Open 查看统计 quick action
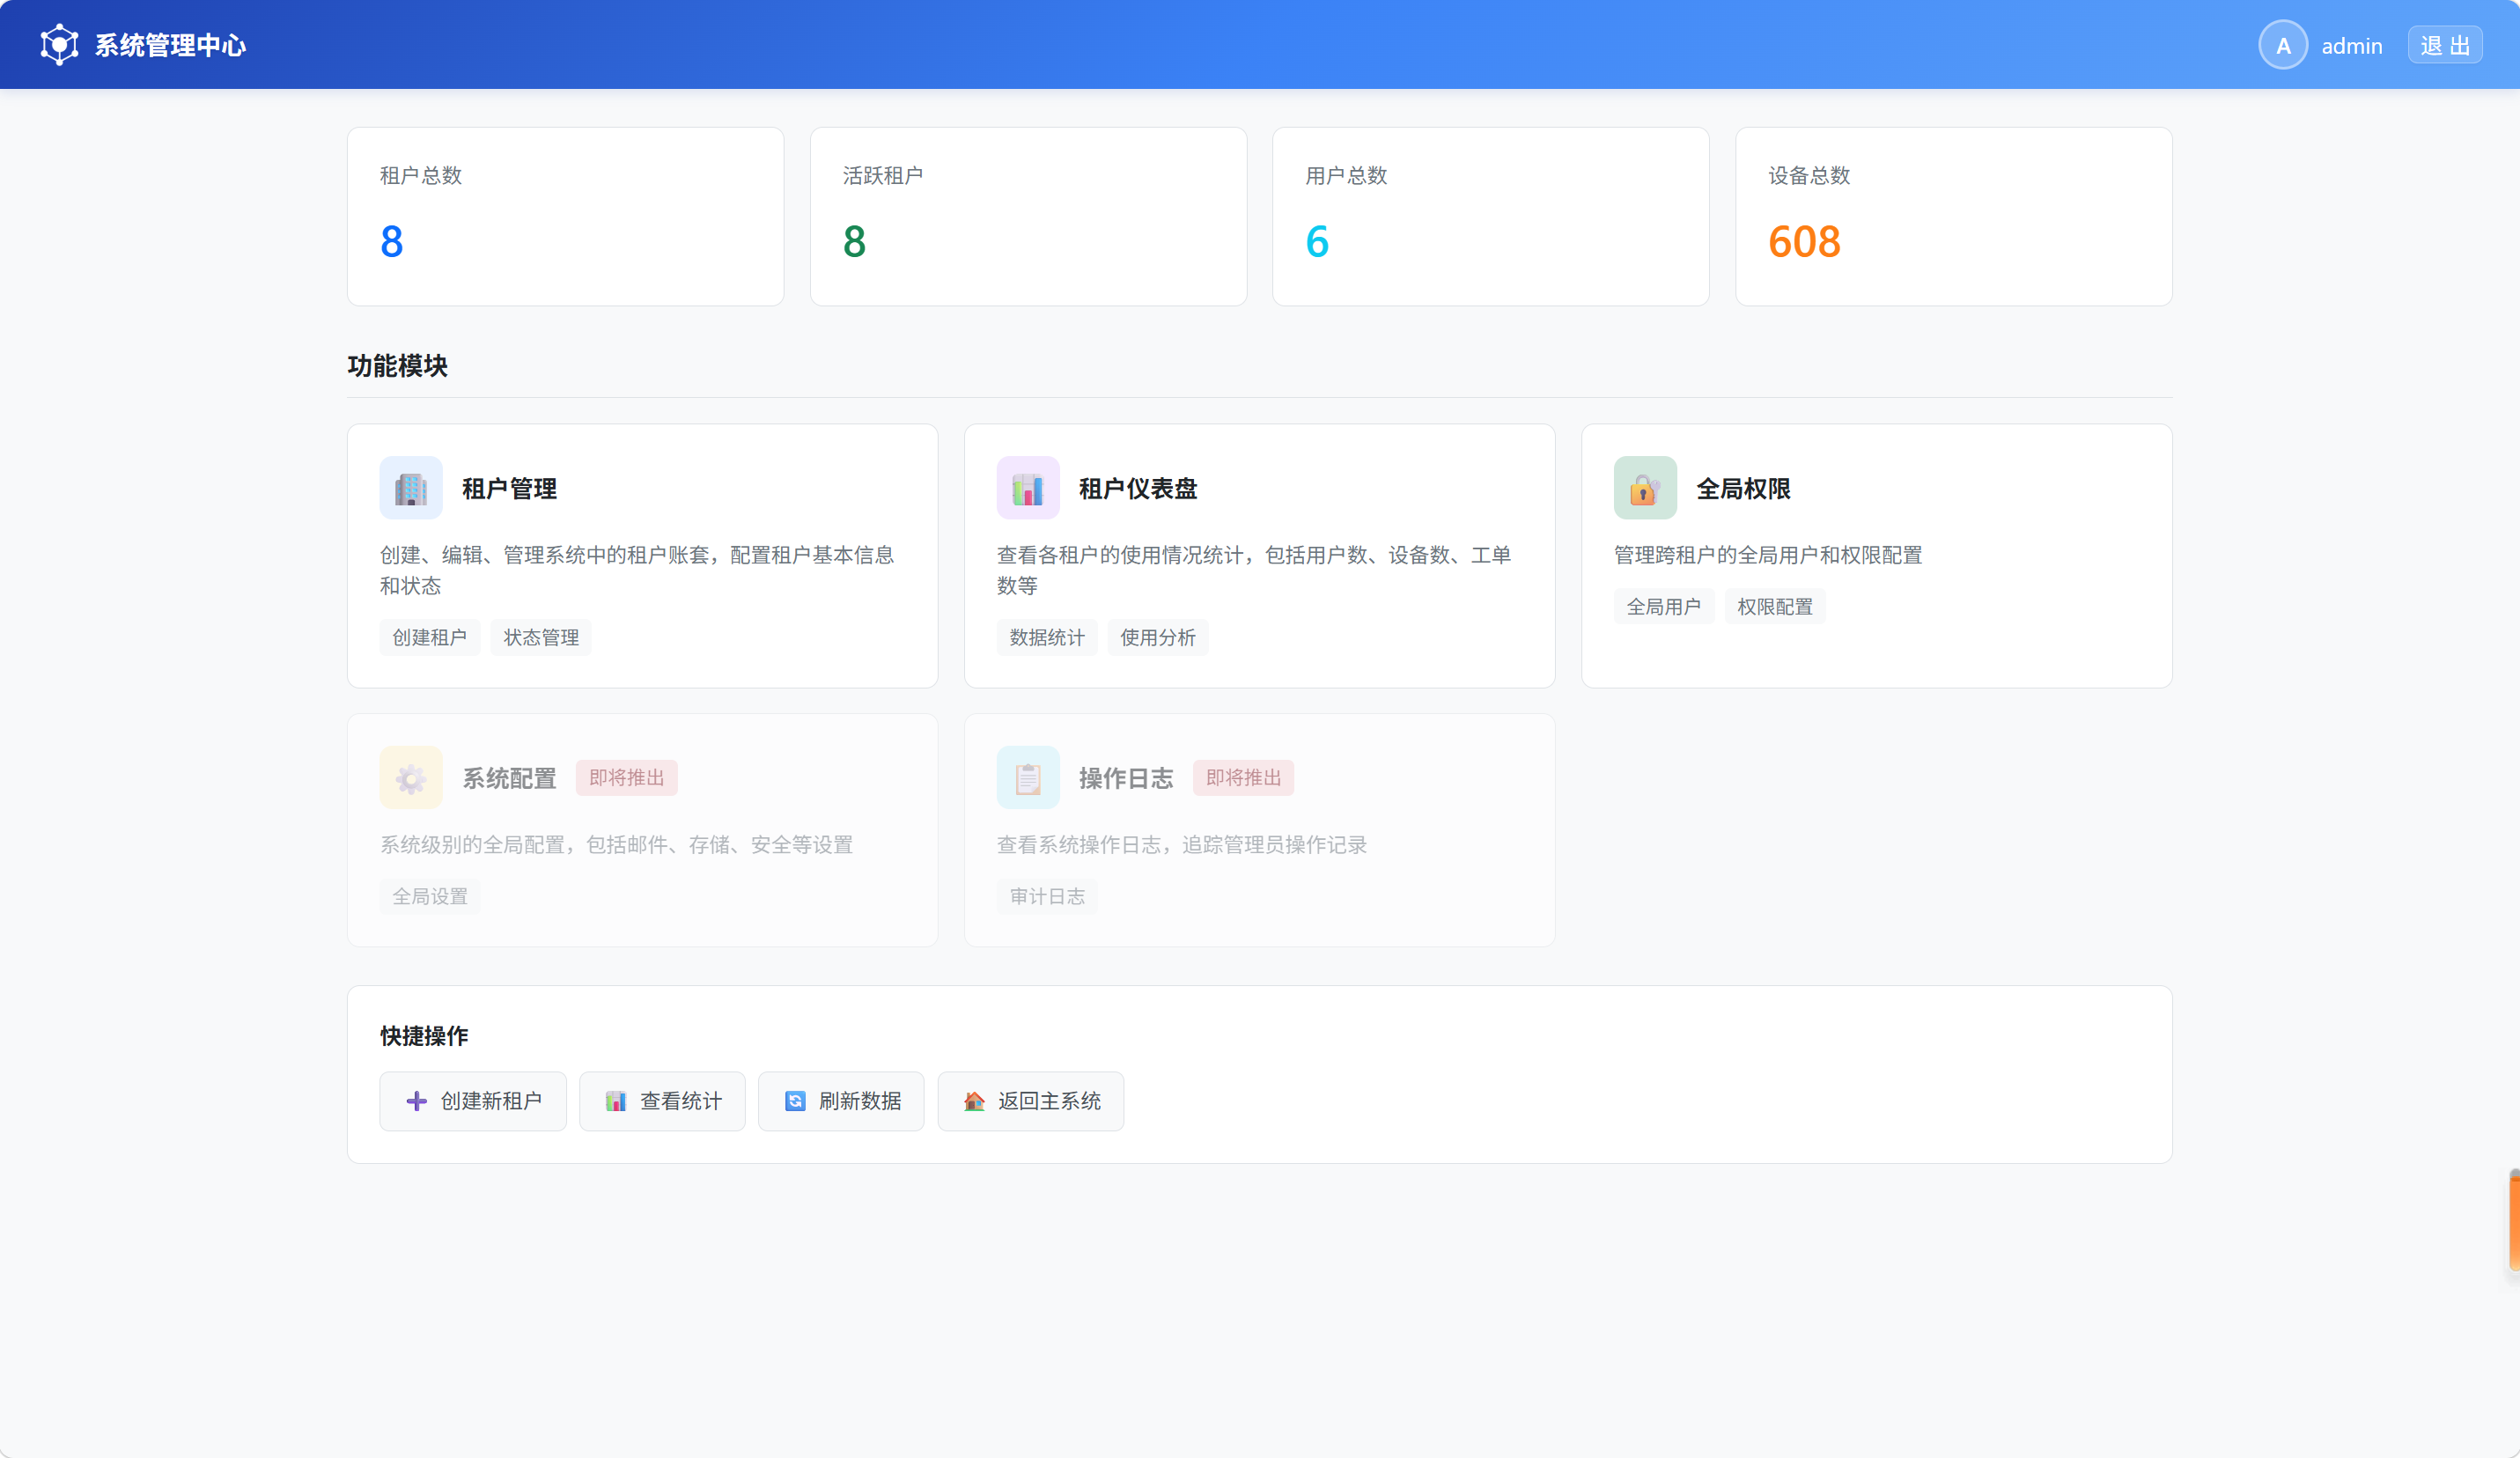Image resolution: width=2520 pixels, height=1458 pixels. click(662, 1101)
